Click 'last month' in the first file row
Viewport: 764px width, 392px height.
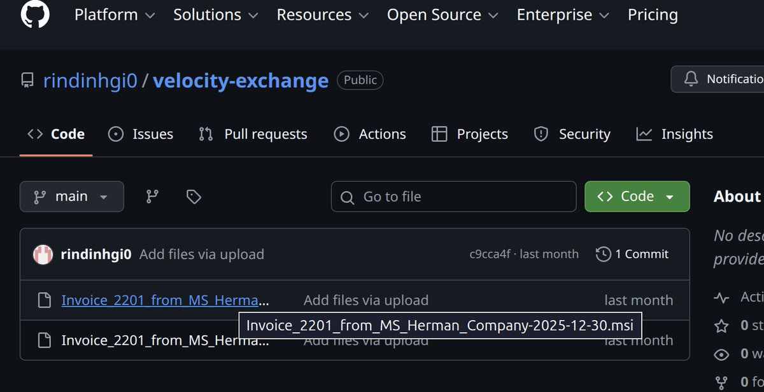pos(639,300)
